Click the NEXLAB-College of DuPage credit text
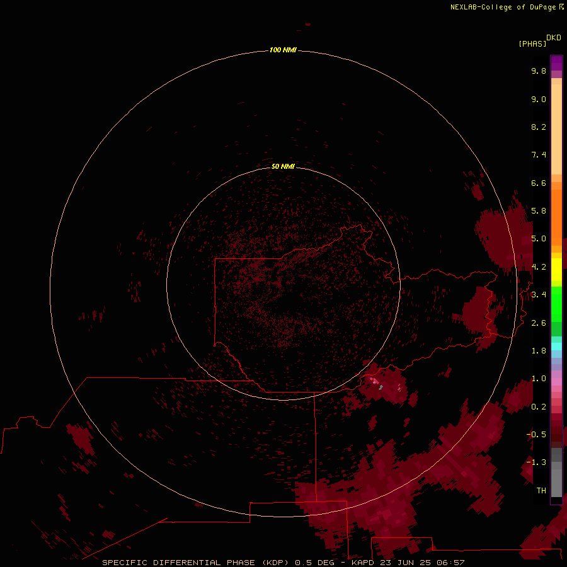Viewport: 567px width, 567px height. [x=503, y=7]
